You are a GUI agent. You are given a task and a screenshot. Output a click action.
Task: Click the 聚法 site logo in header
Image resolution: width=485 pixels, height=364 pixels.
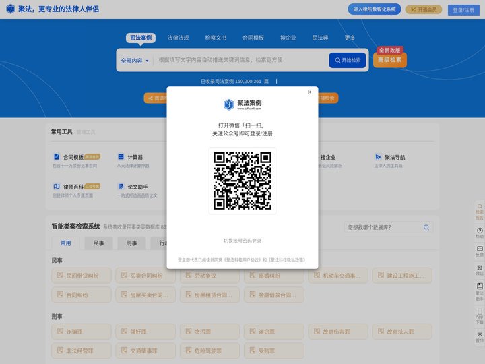(x=53, y=9)
